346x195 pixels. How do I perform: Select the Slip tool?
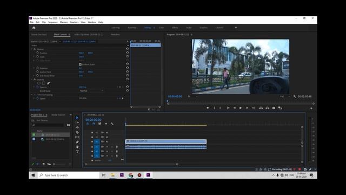77,137
